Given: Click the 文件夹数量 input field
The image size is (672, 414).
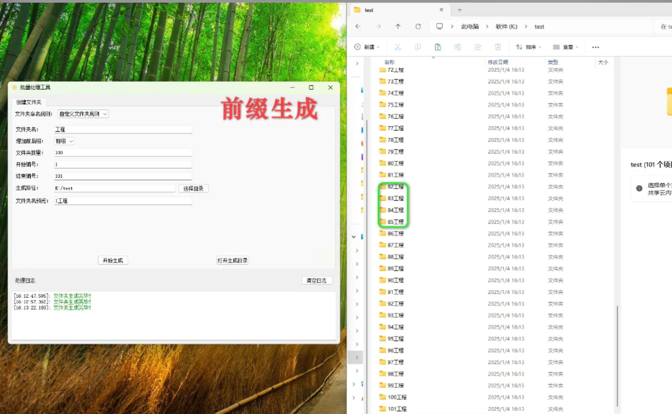Looking at the screenshot, I should coord(123,153).
